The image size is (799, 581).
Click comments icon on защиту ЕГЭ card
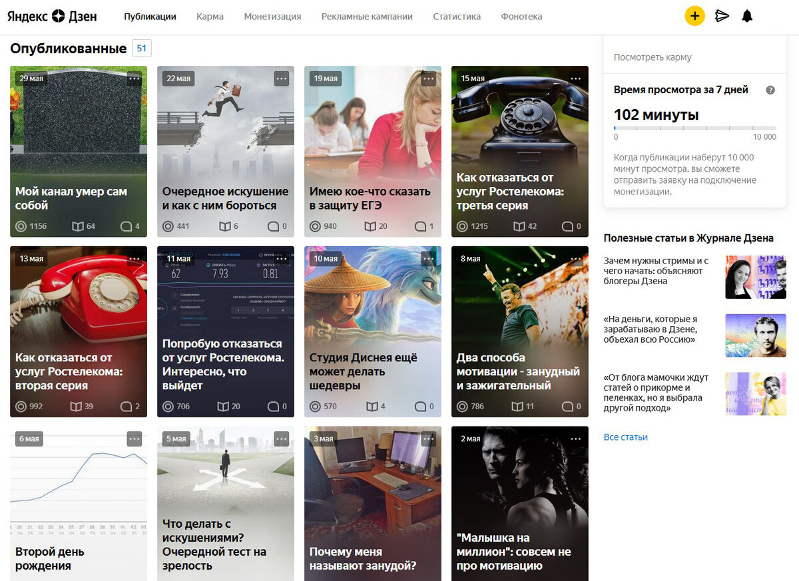coord(420,226)
